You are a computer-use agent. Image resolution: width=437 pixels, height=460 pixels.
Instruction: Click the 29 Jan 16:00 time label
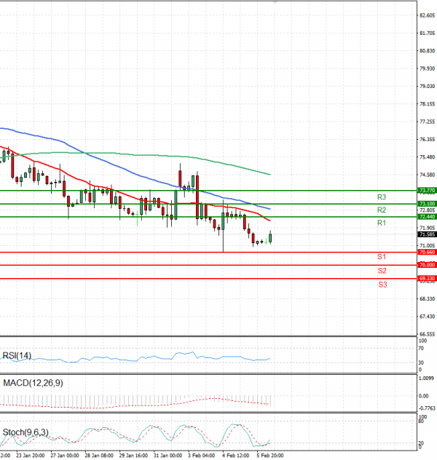point(133,456)
